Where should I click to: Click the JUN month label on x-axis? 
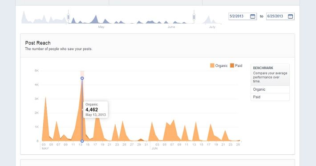point(154,149)
